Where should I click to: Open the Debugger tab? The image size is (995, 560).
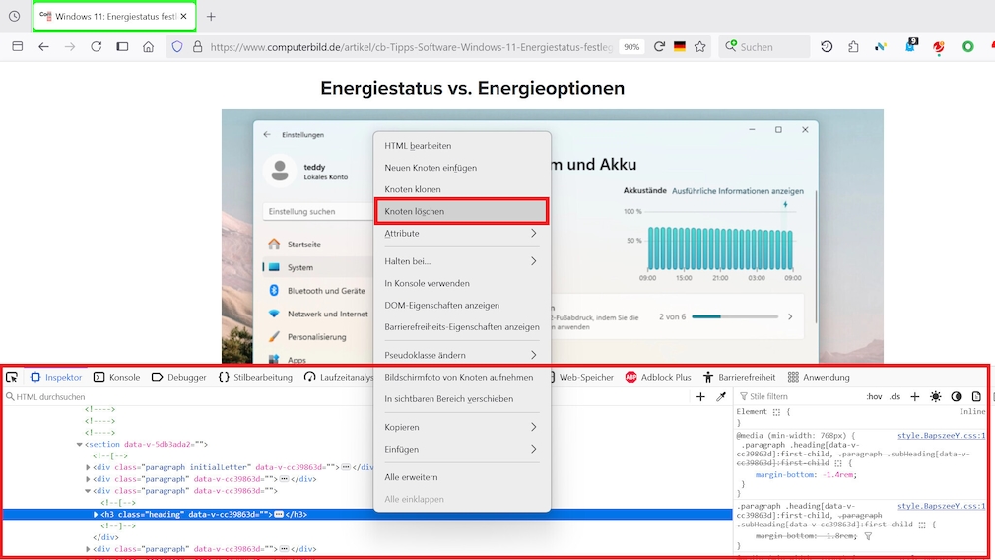[x=179, y=378]
